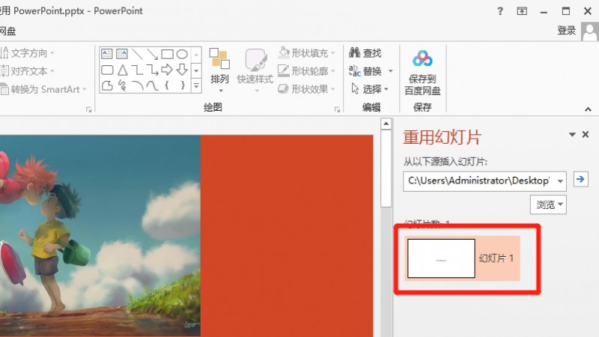599x337 pixels.
Task: Pick the arc shape
Action: click(x=137, y=85)
